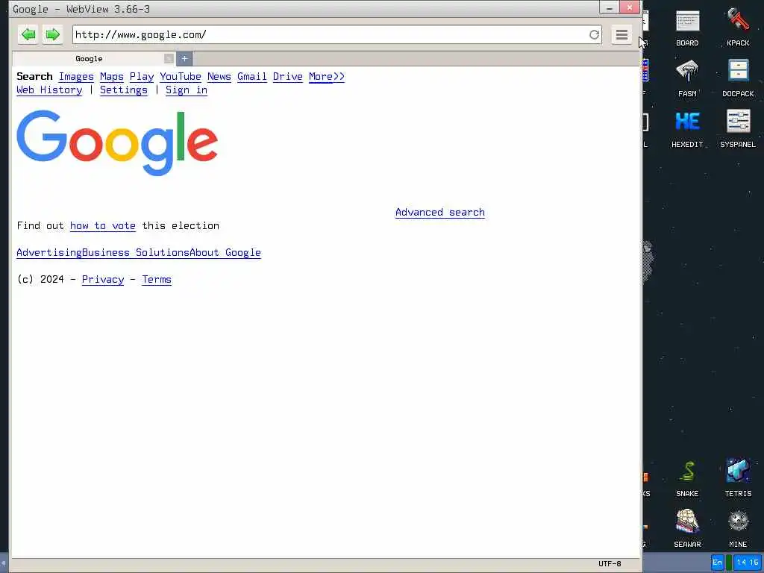This screenshot has width=764, height=573.
Task: Open the Settings link on Google page
Action: coord(124,90)
